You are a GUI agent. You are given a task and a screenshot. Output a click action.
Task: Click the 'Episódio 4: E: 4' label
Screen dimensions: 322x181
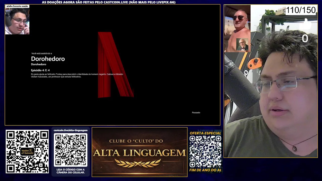pos(40,70)
